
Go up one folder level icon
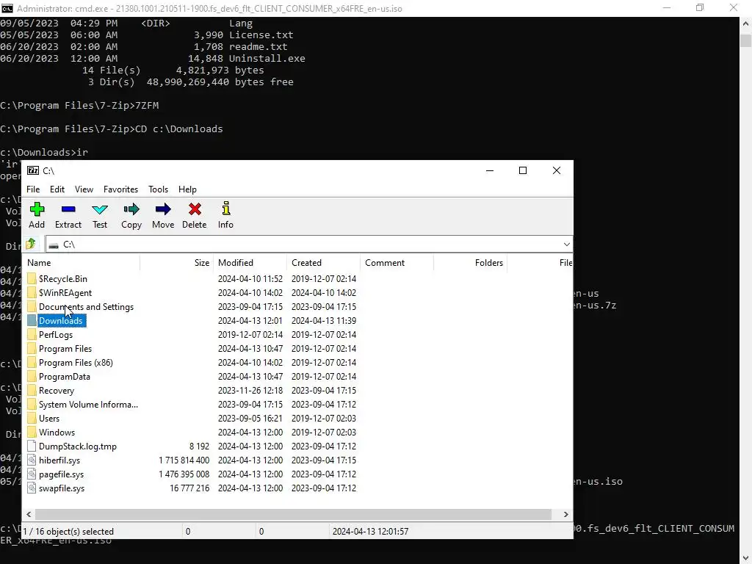click(x=31, y=244)
